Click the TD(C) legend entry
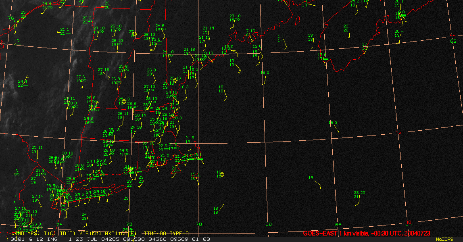 (x=67, y=234)
